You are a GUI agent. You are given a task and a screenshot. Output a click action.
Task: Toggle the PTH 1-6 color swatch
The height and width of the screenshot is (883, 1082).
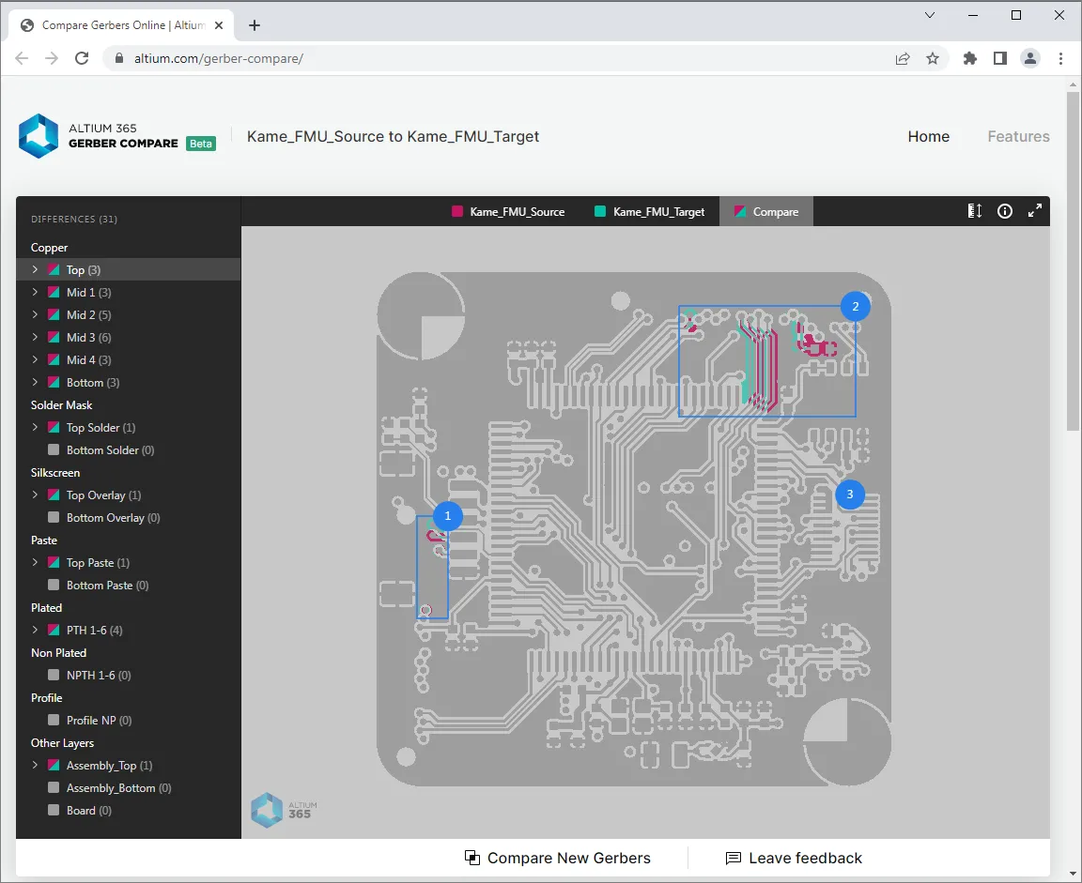pos(54,630)
